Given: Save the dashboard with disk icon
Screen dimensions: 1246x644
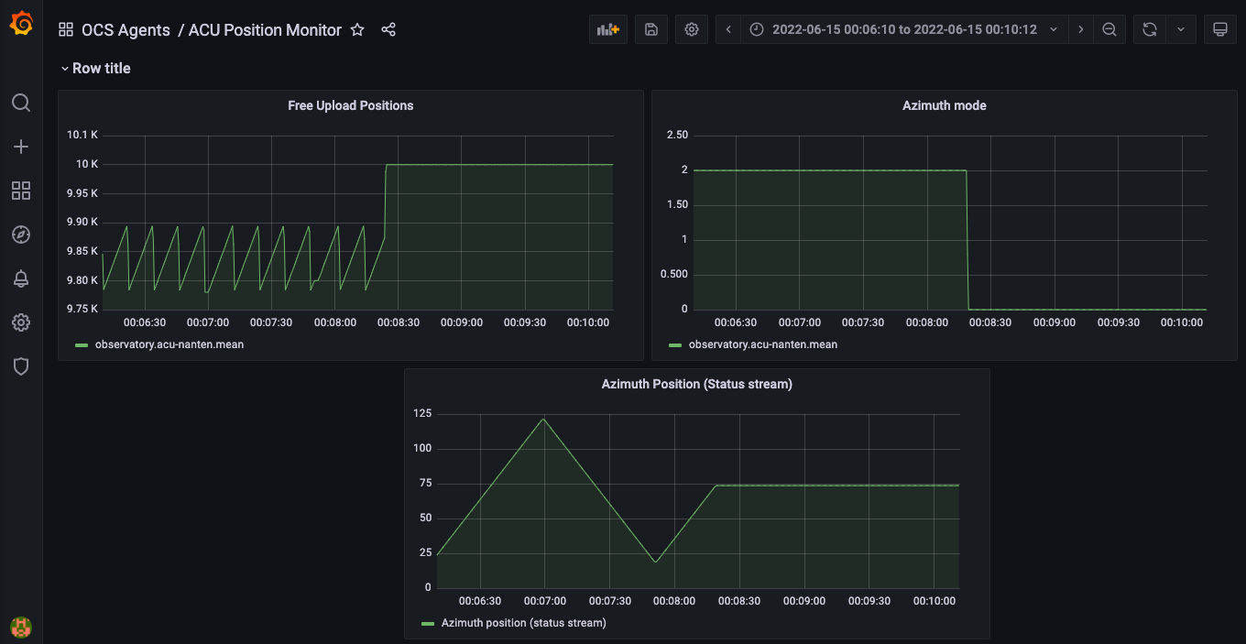Looking at the screenshot, I should (x=651, y=29).
